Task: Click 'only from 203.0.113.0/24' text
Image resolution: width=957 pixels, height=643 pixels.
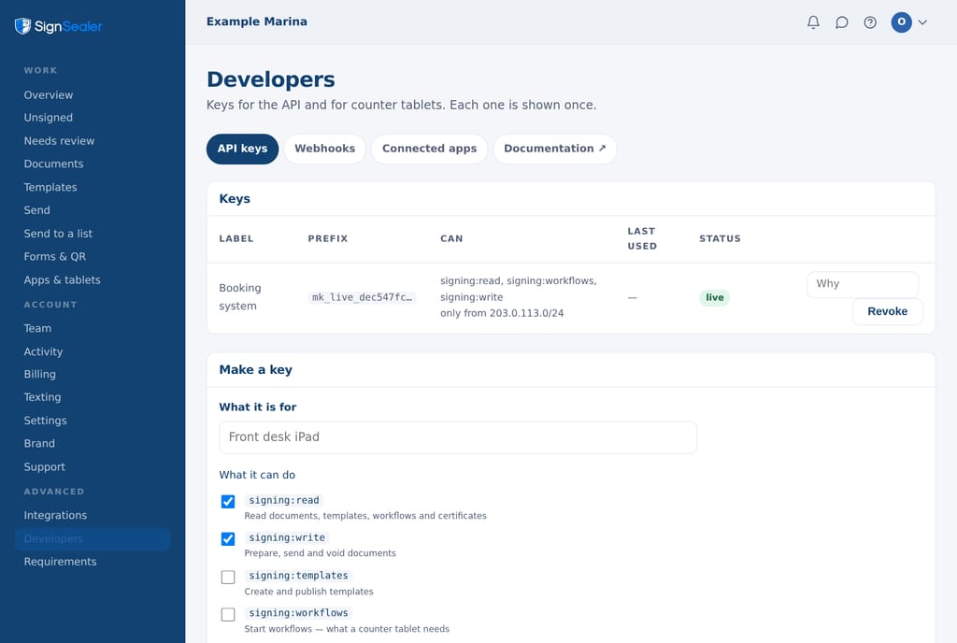Action: 502,314
